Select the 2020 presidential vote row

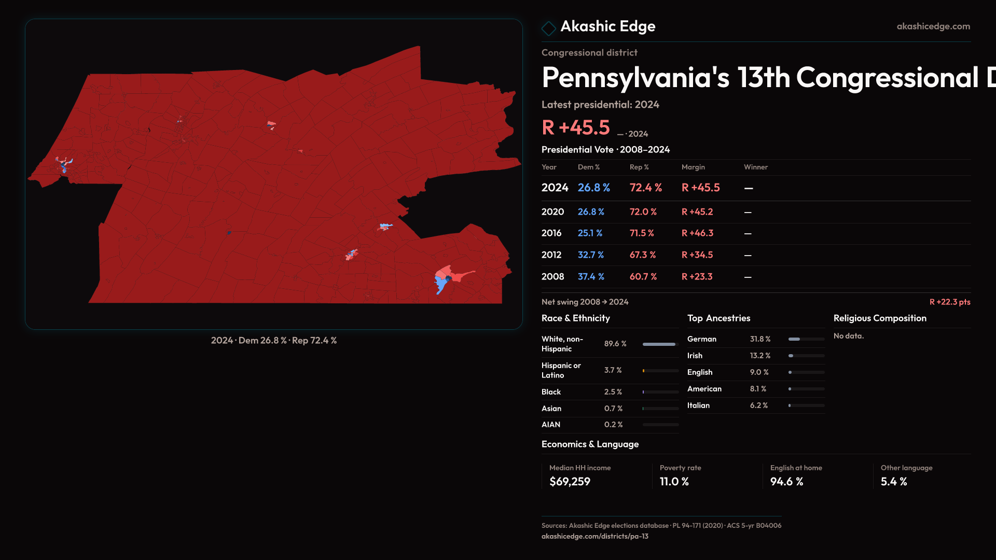(552, 212)
